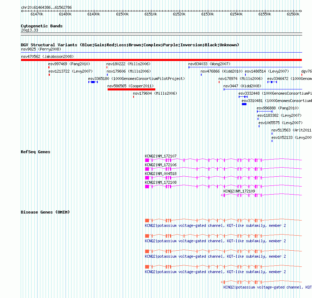The width and height of the screenshot is (312, 298).
Task: Click the blue esv3365180 gain feature glyph
Action: tap(93, 82)
